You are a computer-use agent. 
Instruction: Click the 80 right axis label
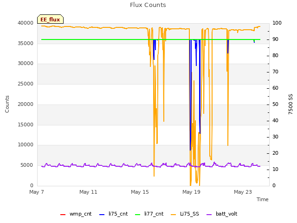coord(275,56)
